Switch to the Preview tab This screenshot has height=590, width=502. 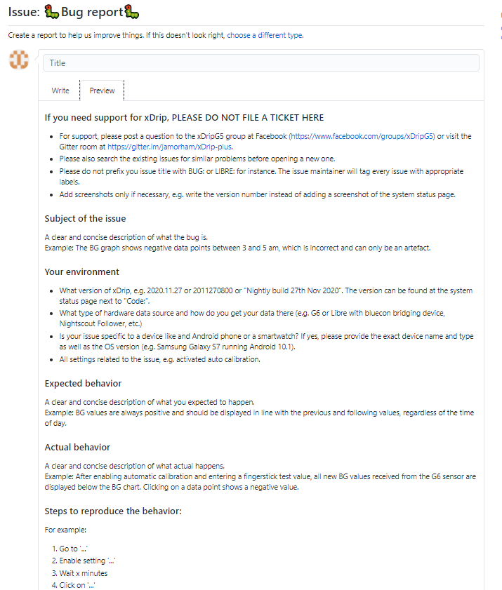pyautogui.click(x=101, y=90)
